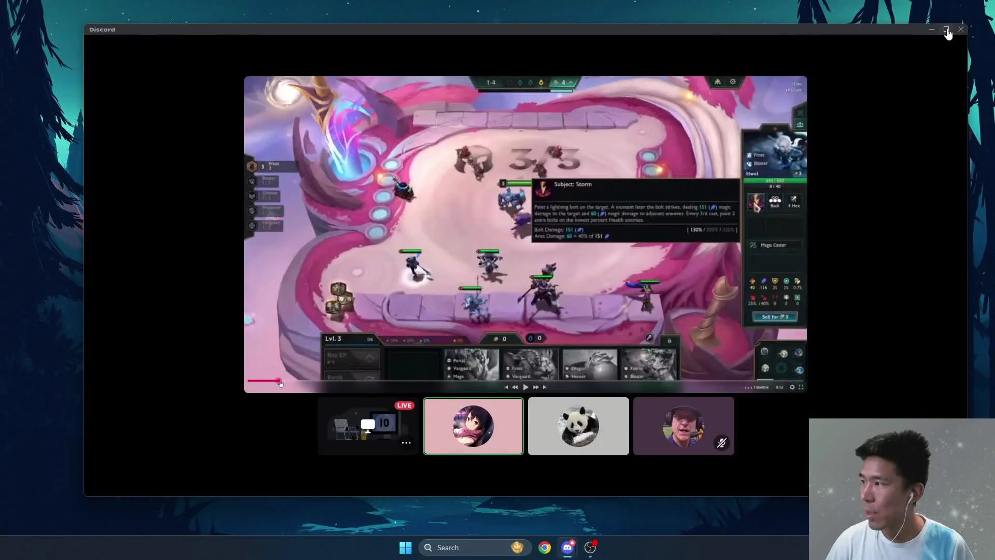The width and height of the screenshot is (995, 560).
Task: Buy the Dragon Hunter shop champion
Action: point(589,365)
